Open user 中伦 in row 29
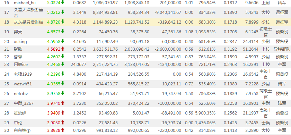This screenshot has height=135, width=291. (18, 123)
